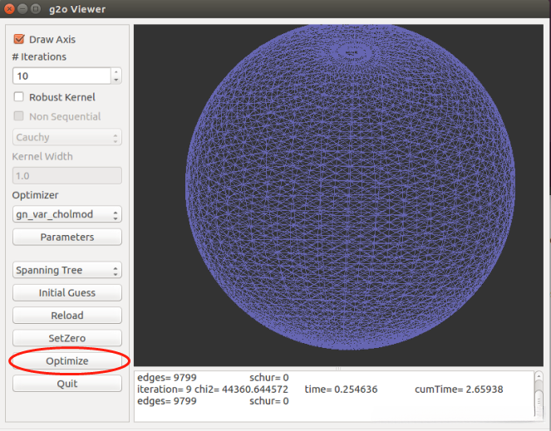This screenshot has width=551, height=431.
Task: Click the Quit button
Action: click(x=67, y=383)
